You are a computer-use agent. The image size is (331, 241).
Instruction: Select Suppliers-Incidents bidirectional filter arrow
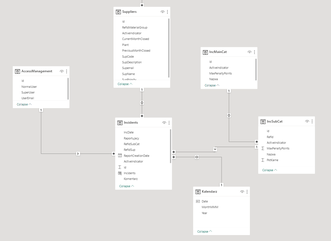point(142,103)
